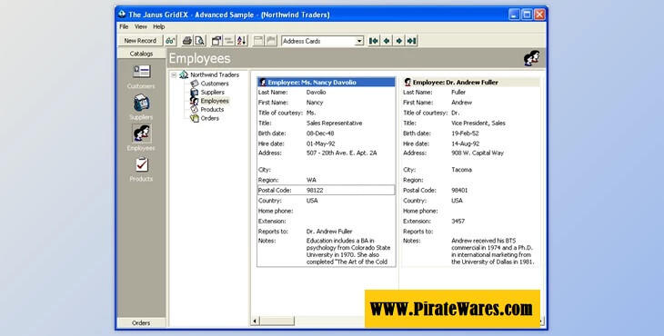
Task: Click Andrew's postal code 98401
Action: click(459, 190)
